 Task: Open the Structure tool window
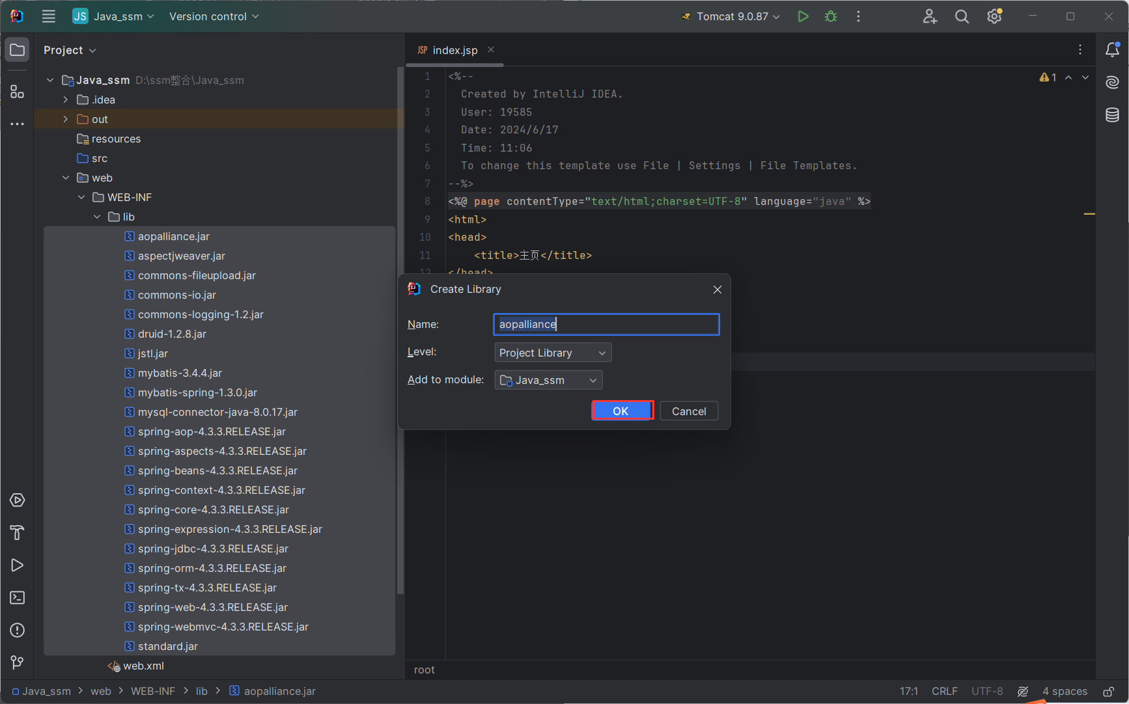coord(18,92)
